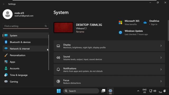
Task: Click the node a13 account name
Action: (19, 13)
